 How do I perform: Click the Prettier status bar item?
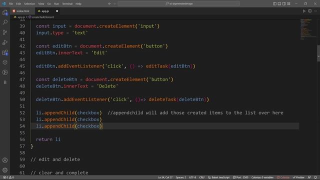298,177
